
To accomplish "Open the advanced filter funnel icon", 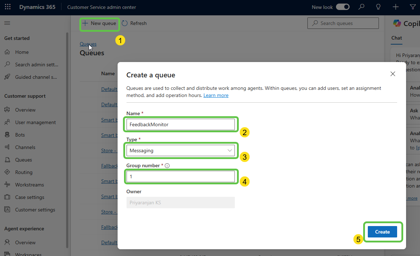I will (412, 7).
